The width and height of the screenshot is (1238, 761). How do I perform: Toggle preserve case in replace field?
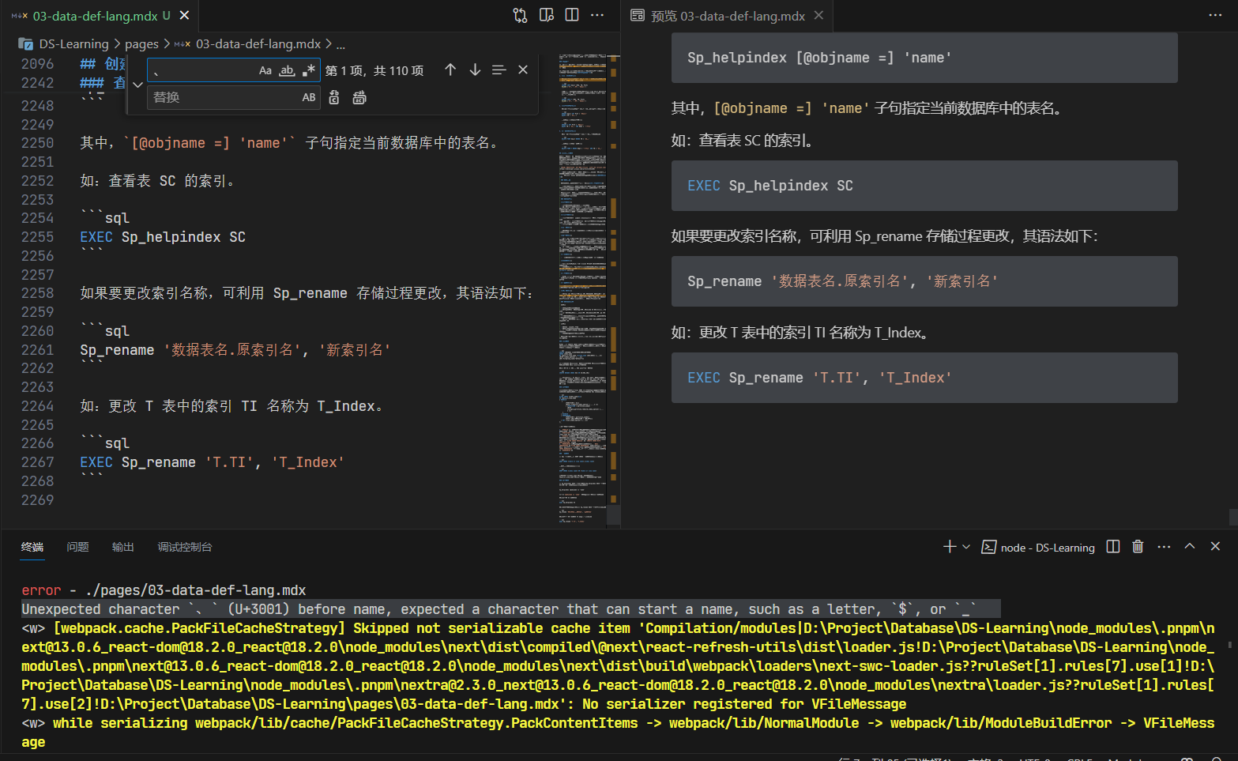[308, 97]
